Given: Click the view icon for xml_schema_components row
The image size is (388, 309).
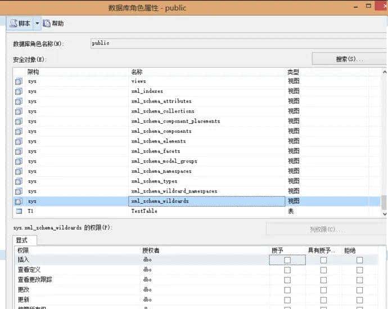Looking at the screenshot, I should click(19, 132).
